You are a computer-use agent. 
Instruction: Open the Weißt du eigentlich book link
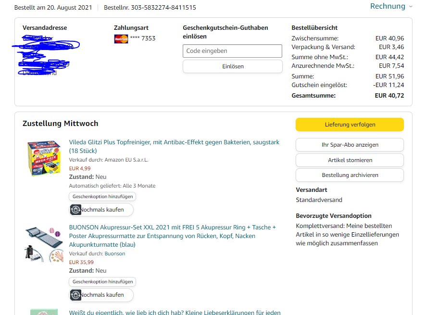point(175,313)
